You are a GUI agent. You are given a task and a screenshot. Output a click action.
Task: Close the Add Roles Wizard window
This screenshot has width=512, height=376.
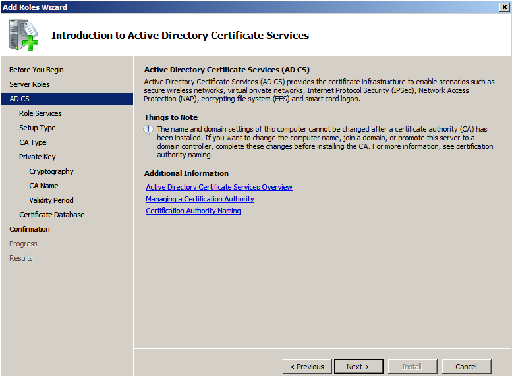click(504, 7)
